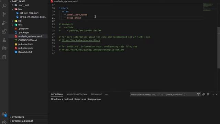
Task: Open README.md file
Action: click(25, 52)
